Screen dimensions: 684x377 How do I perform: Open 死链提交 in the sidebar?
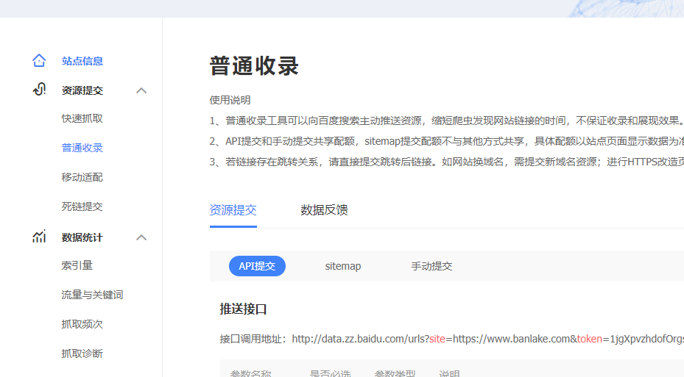82,207
